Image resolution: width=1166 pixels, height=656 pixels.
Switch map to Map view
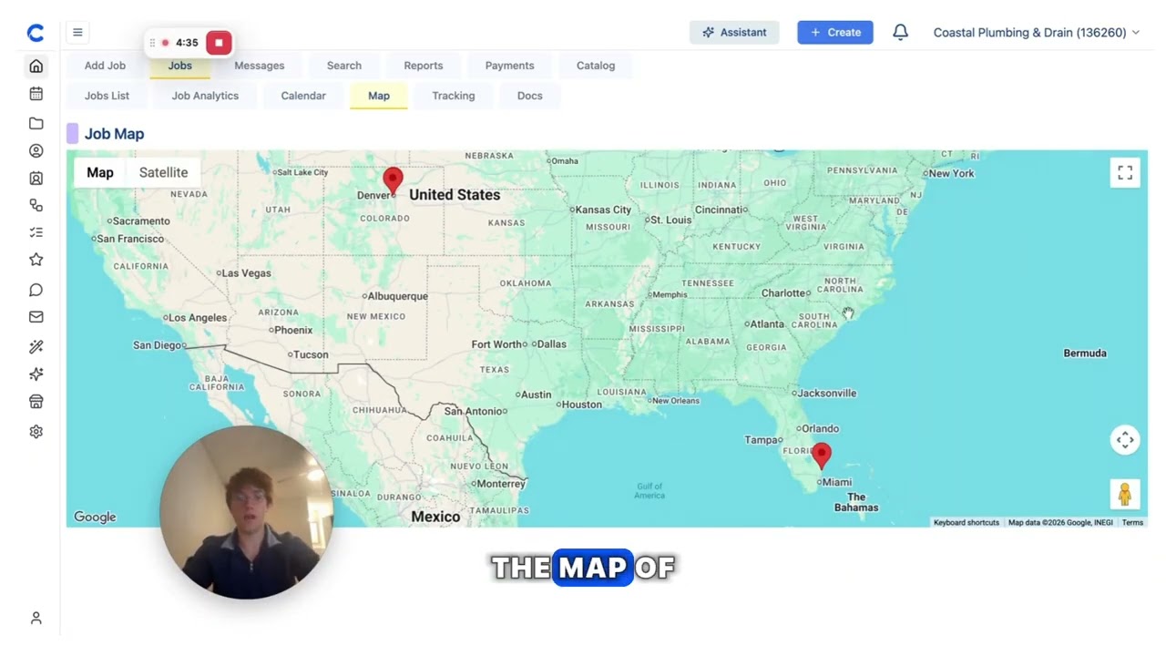click(100, 172)
